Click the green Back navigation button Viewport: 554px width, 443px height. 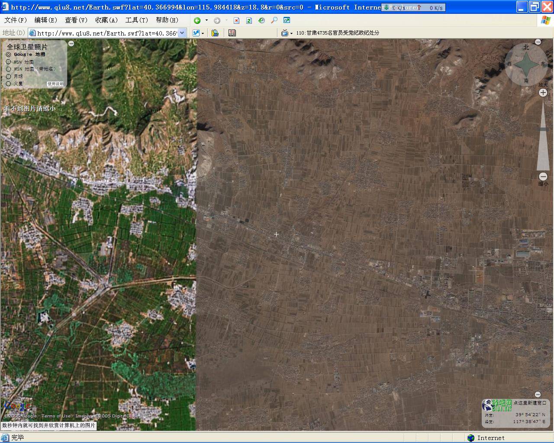pos(197,20)
